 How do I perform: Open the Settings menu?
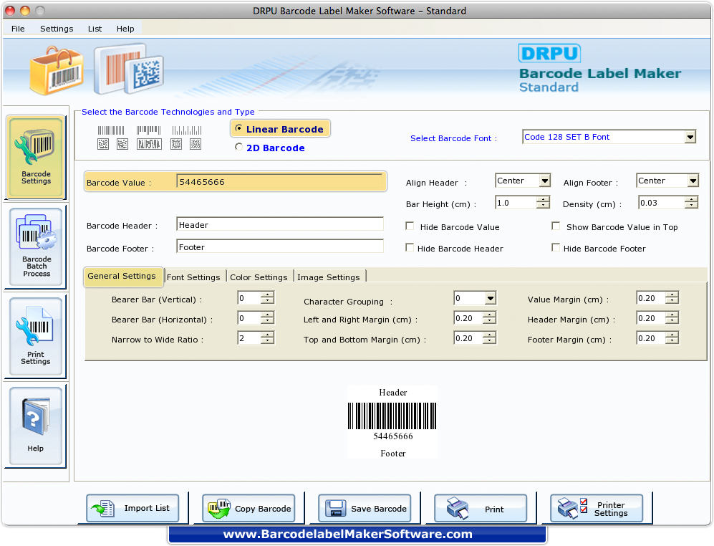click(x=57, y=29)
